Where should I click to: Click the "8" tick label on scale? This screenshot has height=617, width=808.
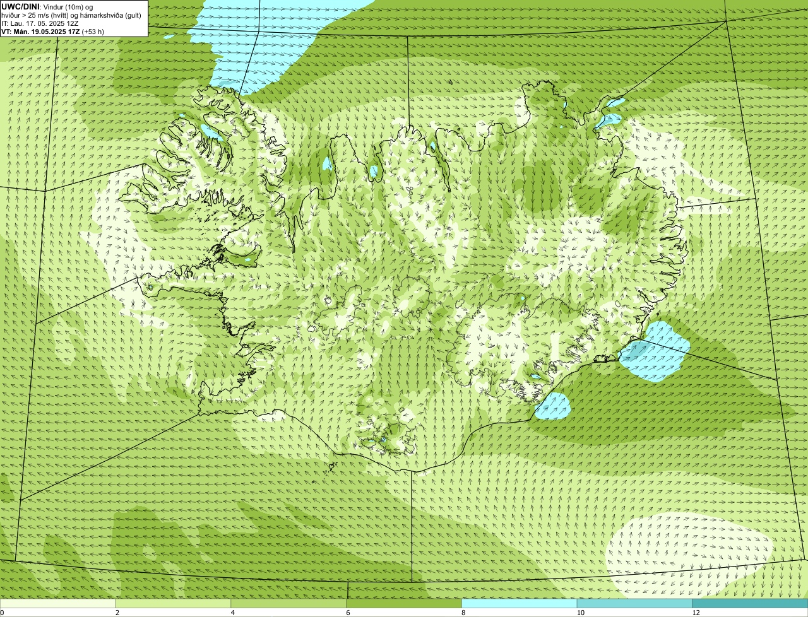(463, 613)
